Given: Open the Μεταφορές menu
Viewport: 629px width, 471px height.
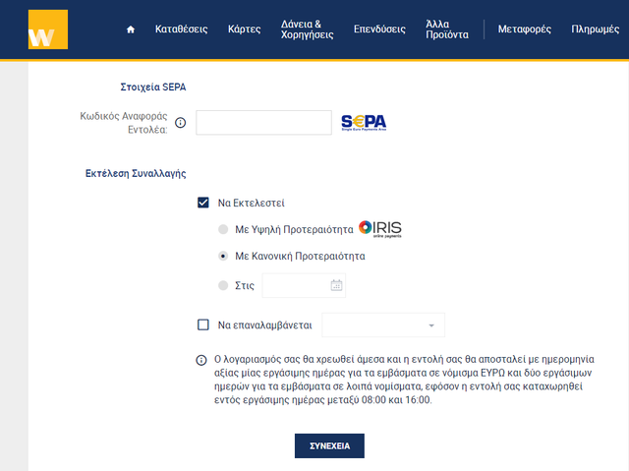Looking at the screenshot, I should point(524,29).
